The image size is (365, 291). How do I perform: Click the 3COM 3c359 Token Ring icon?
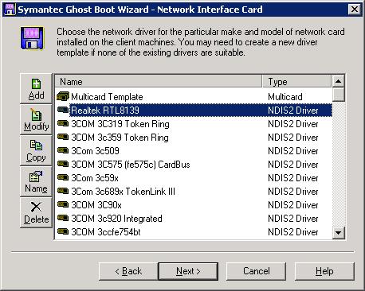63,137
